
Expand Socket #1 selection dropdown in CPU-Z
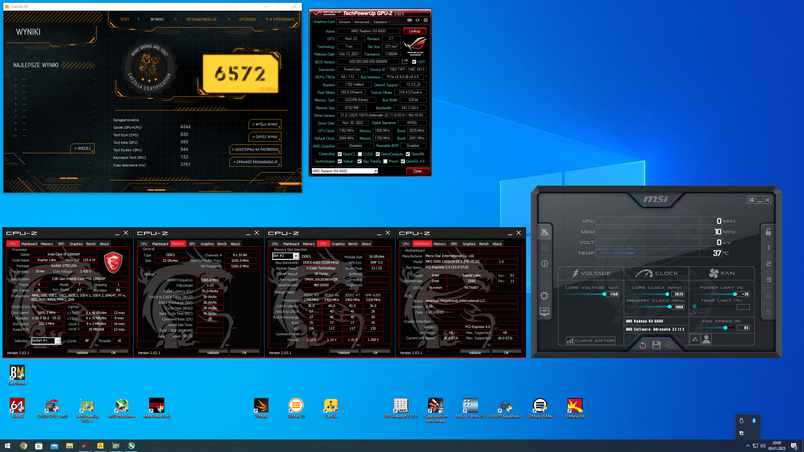(57, 341)
